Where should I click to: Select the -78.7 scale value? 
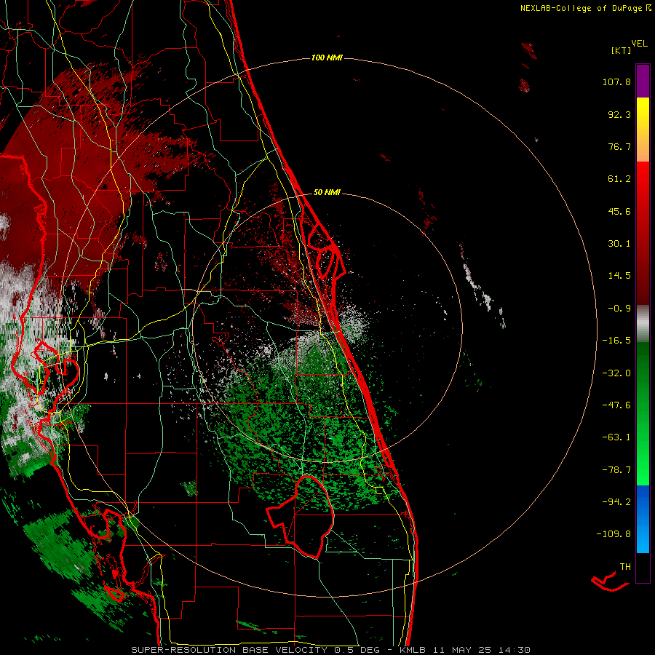616,470
